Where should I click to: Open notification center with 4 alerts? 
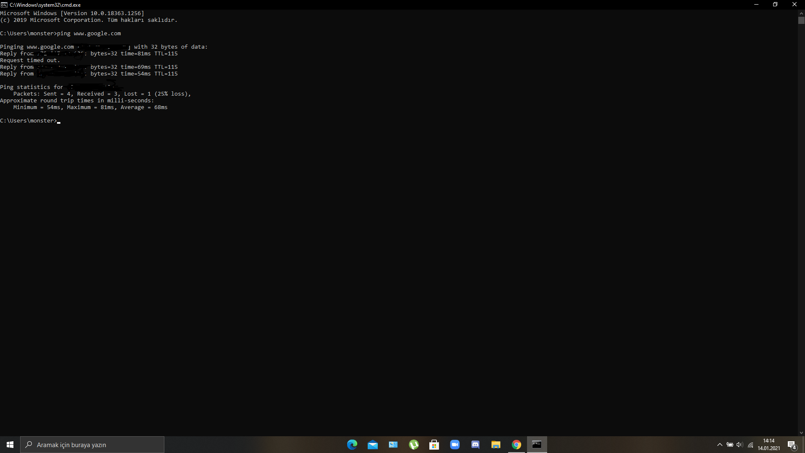[792, 445]
